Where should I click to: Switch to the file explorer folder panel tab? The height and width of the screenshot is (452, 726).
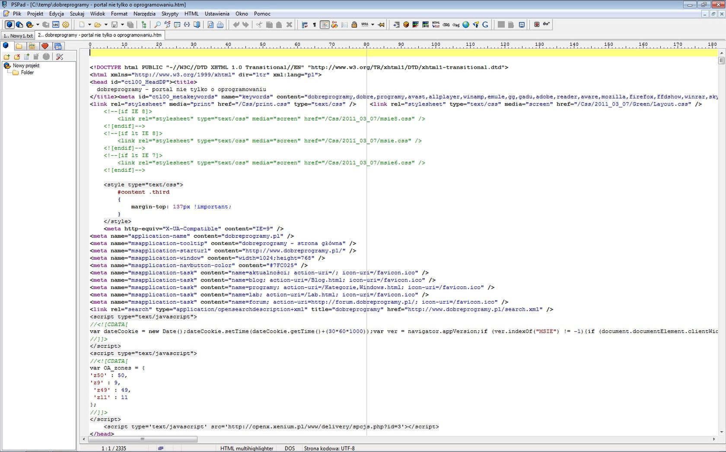(19, 46)
